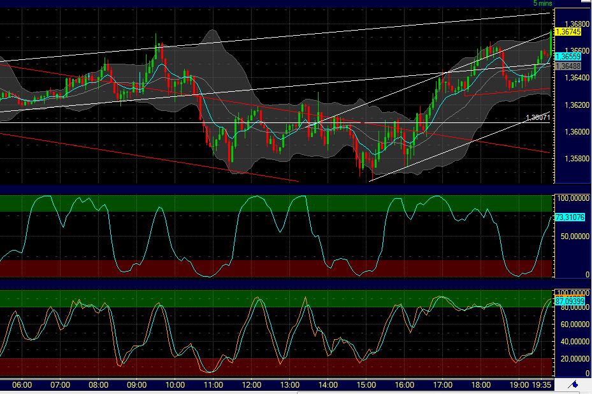Click the 16:00 time axis label
The width and height of the screenshot is (592, 394).
[x=405, y=385]
